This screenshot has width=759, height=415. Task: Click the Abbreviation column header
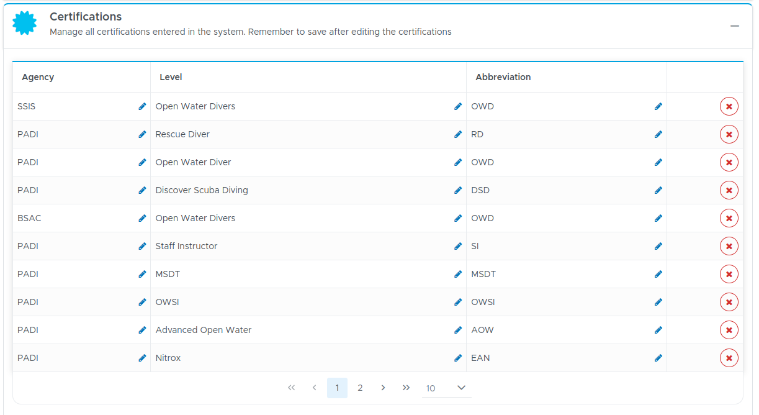pyautogui.click(x=567, y=77)
